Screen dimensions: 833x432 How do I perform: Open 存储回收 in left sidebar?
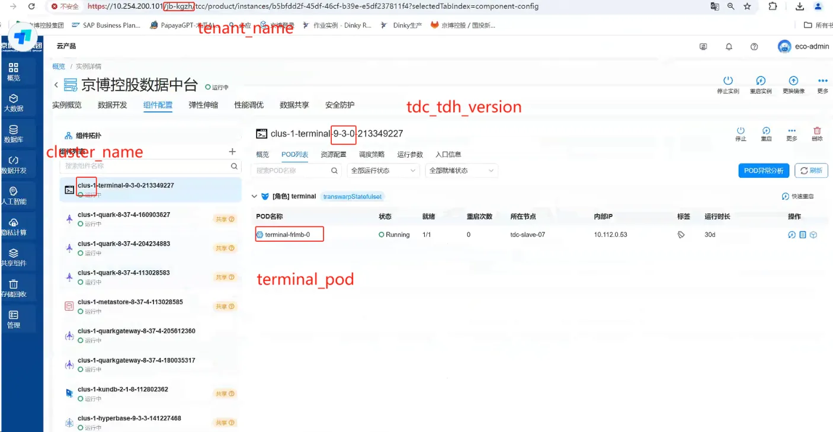point(14,289)
